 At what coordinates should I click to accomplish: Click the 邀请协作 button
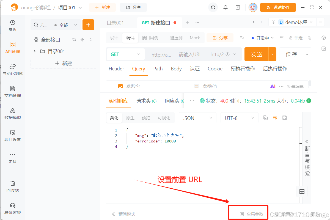278,7
